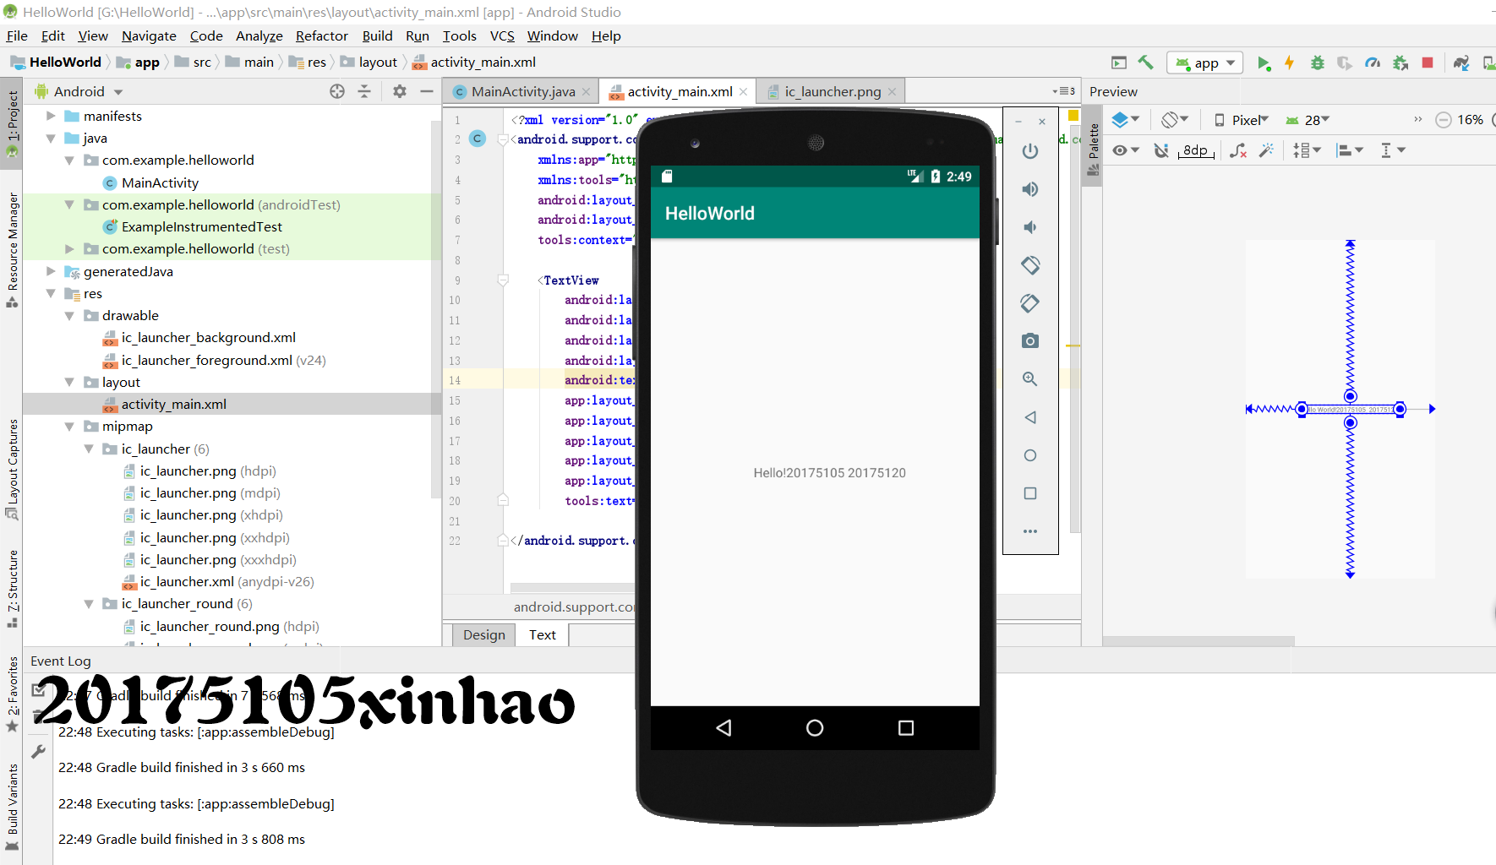Click the Profile app gauge icon
The width and height of the screenshot is (1496, 865).
click(x=1373, y=63)
